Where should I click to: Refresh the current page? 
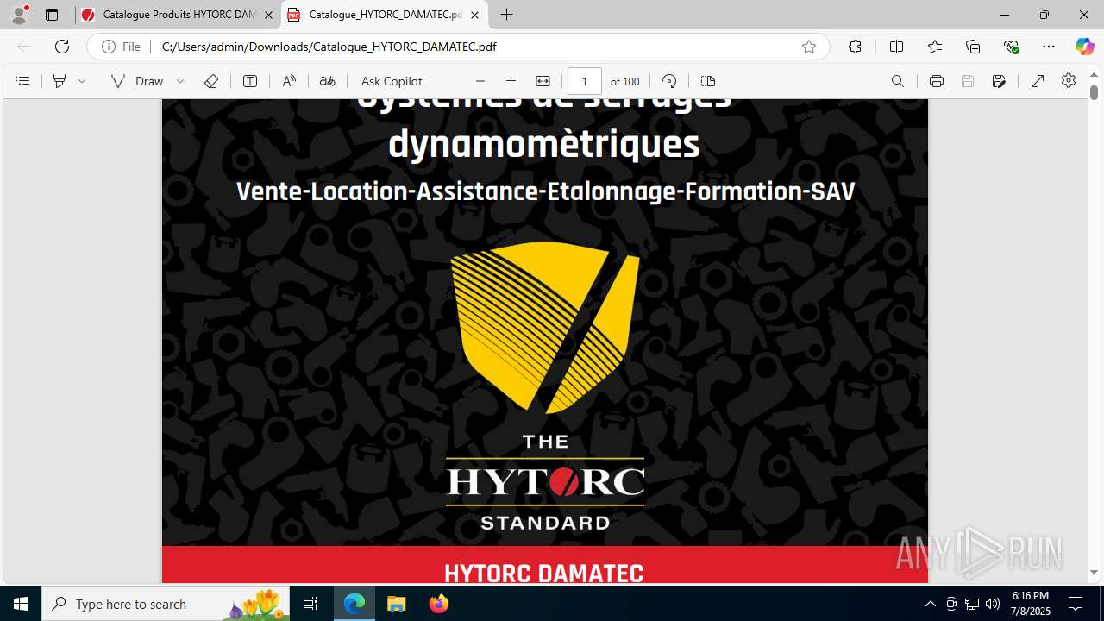pos(62,47)
